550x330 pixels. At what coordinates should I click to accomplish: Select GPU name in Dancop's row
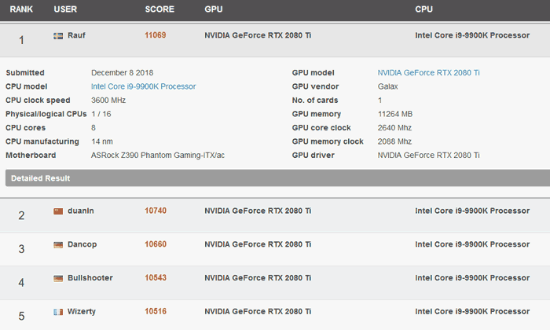pos(258,244)
